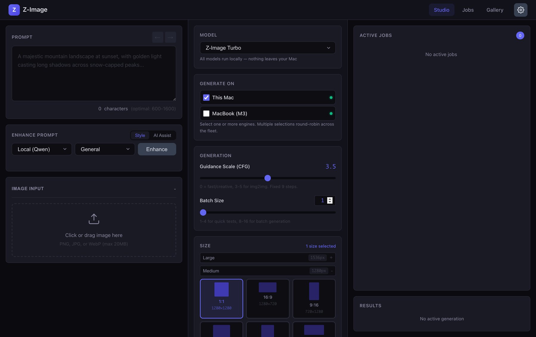Click the Guidance Scale slider handle

tap(267, 178)
